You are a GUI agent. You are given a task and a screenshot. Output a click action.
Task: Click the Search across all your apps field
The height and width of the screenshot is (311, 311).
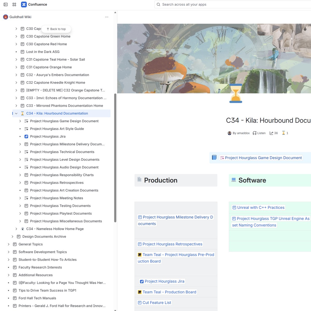pyautogui.click(x=232, y=4)
